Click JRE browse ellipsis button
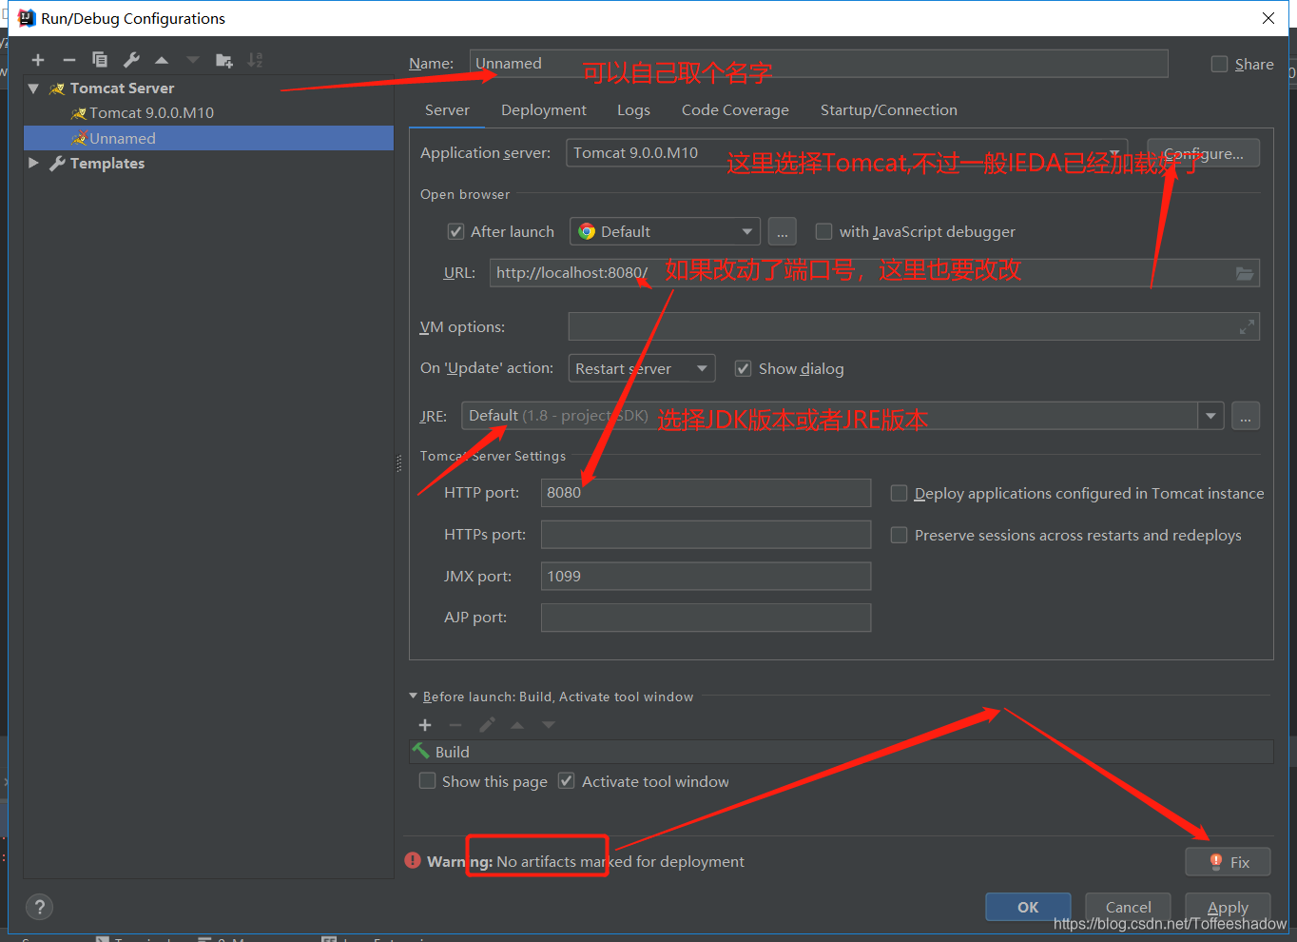 [x=1246, y=416]
